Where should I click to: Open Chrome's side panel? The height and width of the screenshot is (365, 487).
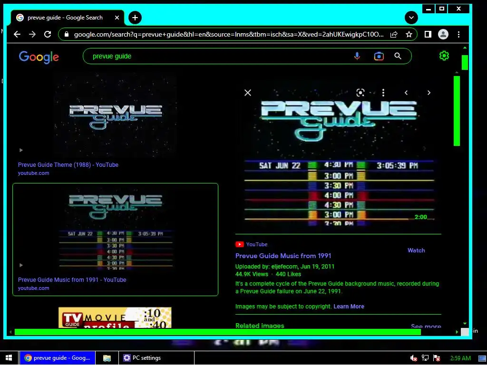(428, 34)
